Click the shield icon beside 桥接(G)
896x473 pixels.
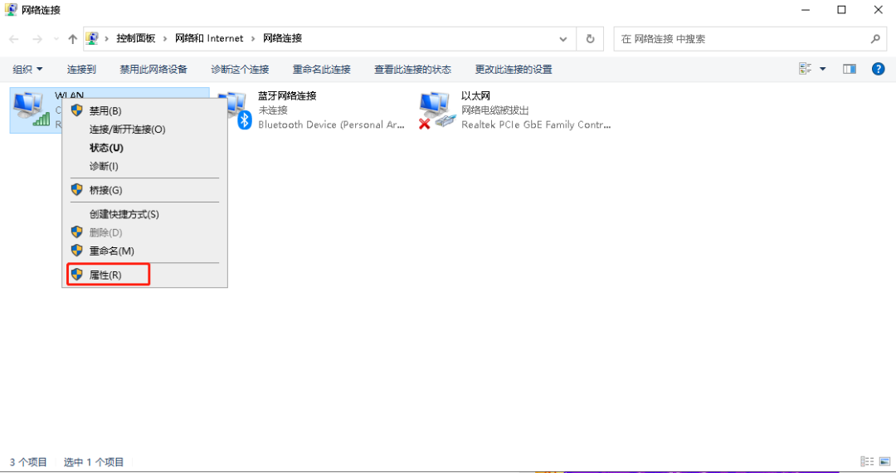point(76,189)
